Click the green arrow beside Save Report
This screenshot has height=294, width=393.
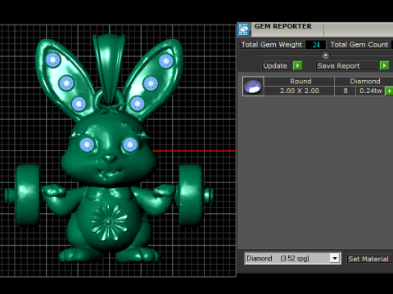(384, 65)
